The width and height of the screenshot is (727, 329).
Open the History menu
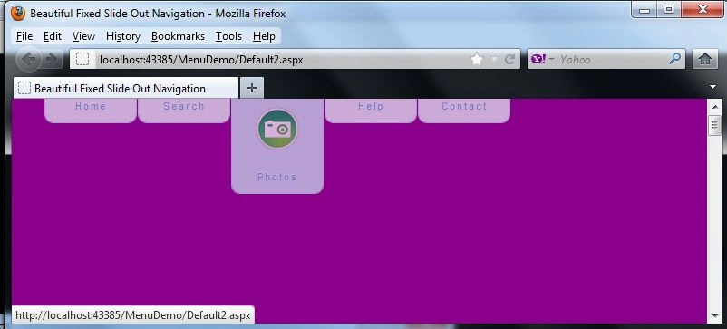click(x=123, y=36)
